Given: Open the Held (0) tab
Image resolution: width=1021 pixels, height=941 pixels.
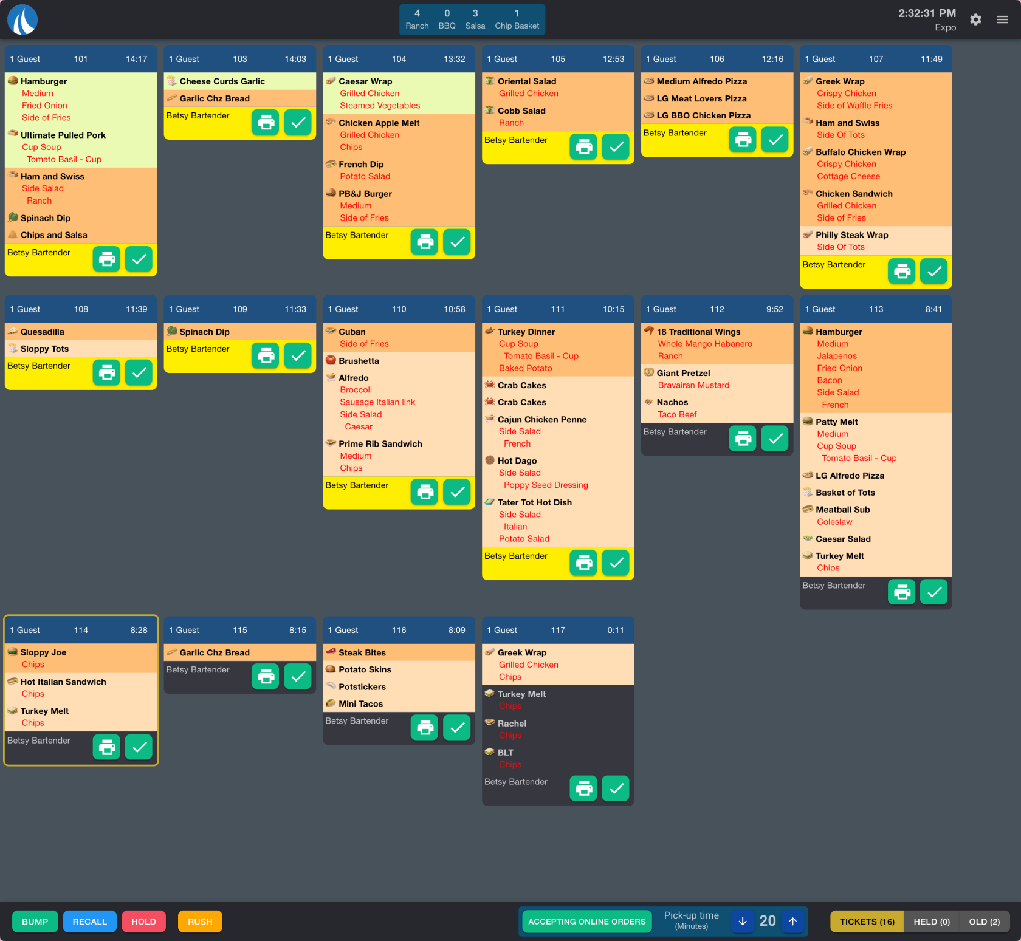Looking at the screenshot, I should 931,922.
